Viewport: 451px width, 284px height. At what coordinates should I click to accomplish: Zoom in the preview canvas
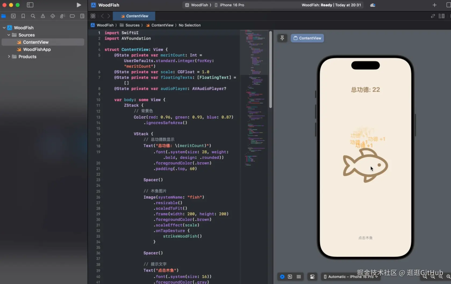tap(448, 276)
